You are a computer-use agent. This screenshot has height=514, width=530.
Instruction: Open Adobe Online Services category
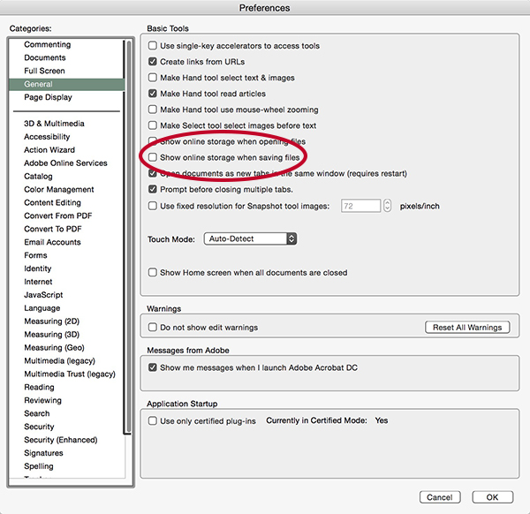[65, 163]
